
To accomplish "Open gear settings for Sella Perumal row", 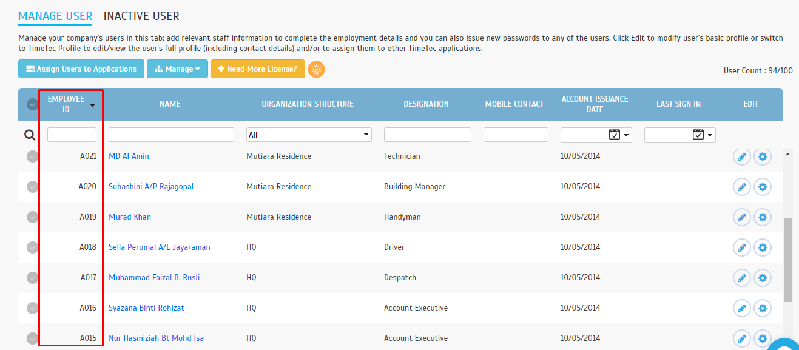I will click(763, 247).
